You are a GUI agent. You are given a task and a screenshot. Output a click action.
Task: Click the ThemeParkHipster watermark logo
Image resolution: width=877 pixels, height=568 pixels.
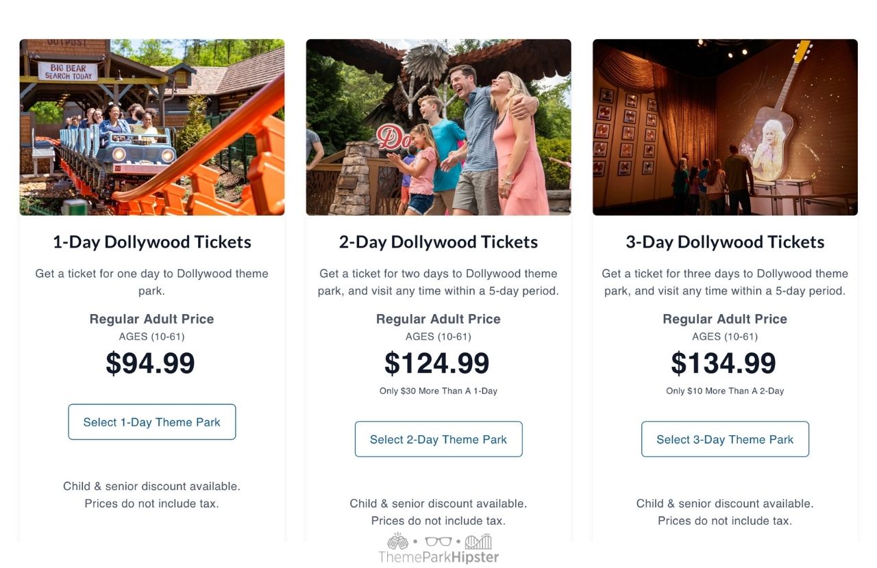tap(438, 557)
